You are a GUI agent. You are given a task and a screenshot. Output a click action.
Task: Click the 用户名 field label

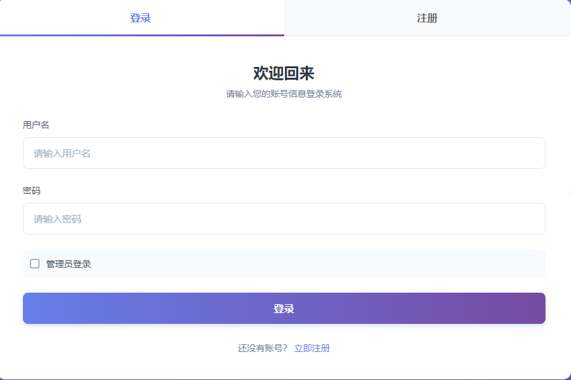pos(32,126)
